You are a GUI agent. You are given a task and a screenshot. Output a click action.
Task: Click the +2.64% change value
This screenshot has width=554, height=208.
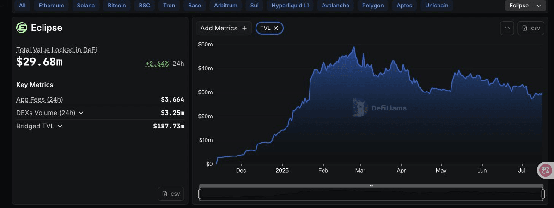[x=157, y=64]
